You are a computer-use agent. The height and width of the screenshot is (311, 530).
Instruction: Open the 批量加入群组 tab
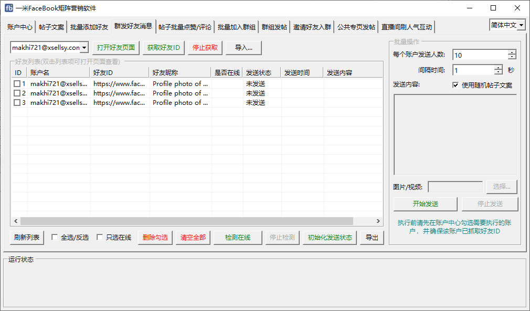coord(237,27)
